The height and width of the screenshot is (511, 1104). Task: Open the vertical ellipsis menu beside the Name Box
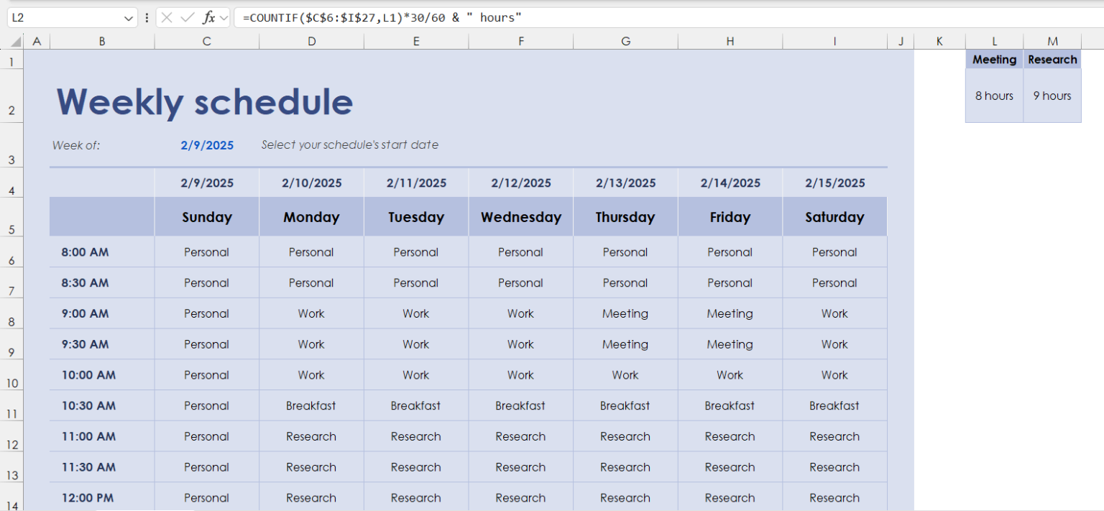coord(147,17)
